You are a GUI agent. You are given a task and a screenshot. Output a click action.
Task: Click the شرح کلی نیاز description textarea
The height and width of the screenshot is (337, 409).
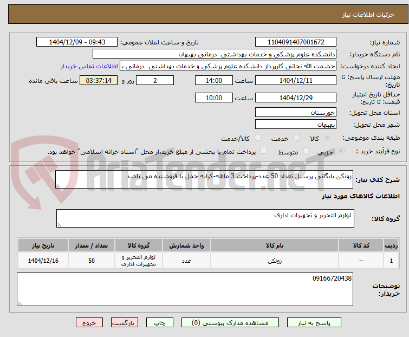[x=204, y=179]
